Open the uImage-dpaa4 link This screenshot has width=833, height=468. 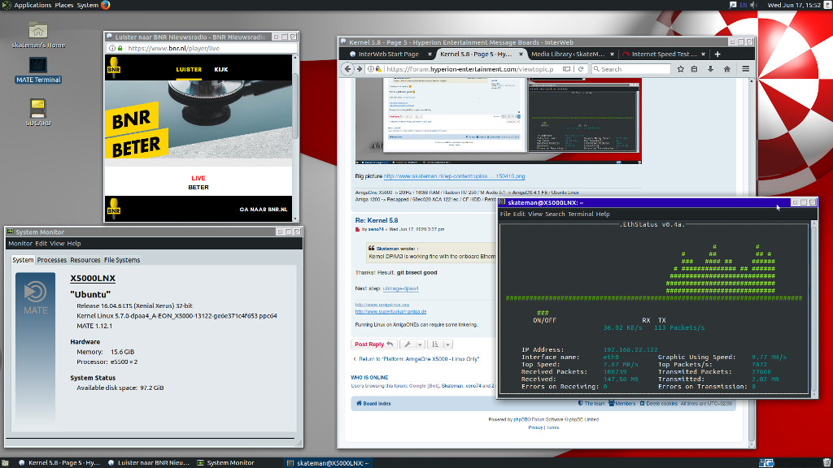click(400, 288)
